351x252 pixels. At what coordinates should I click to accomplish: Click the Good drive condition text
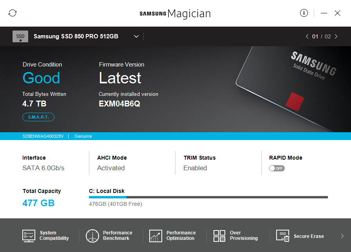click(42, 78)
